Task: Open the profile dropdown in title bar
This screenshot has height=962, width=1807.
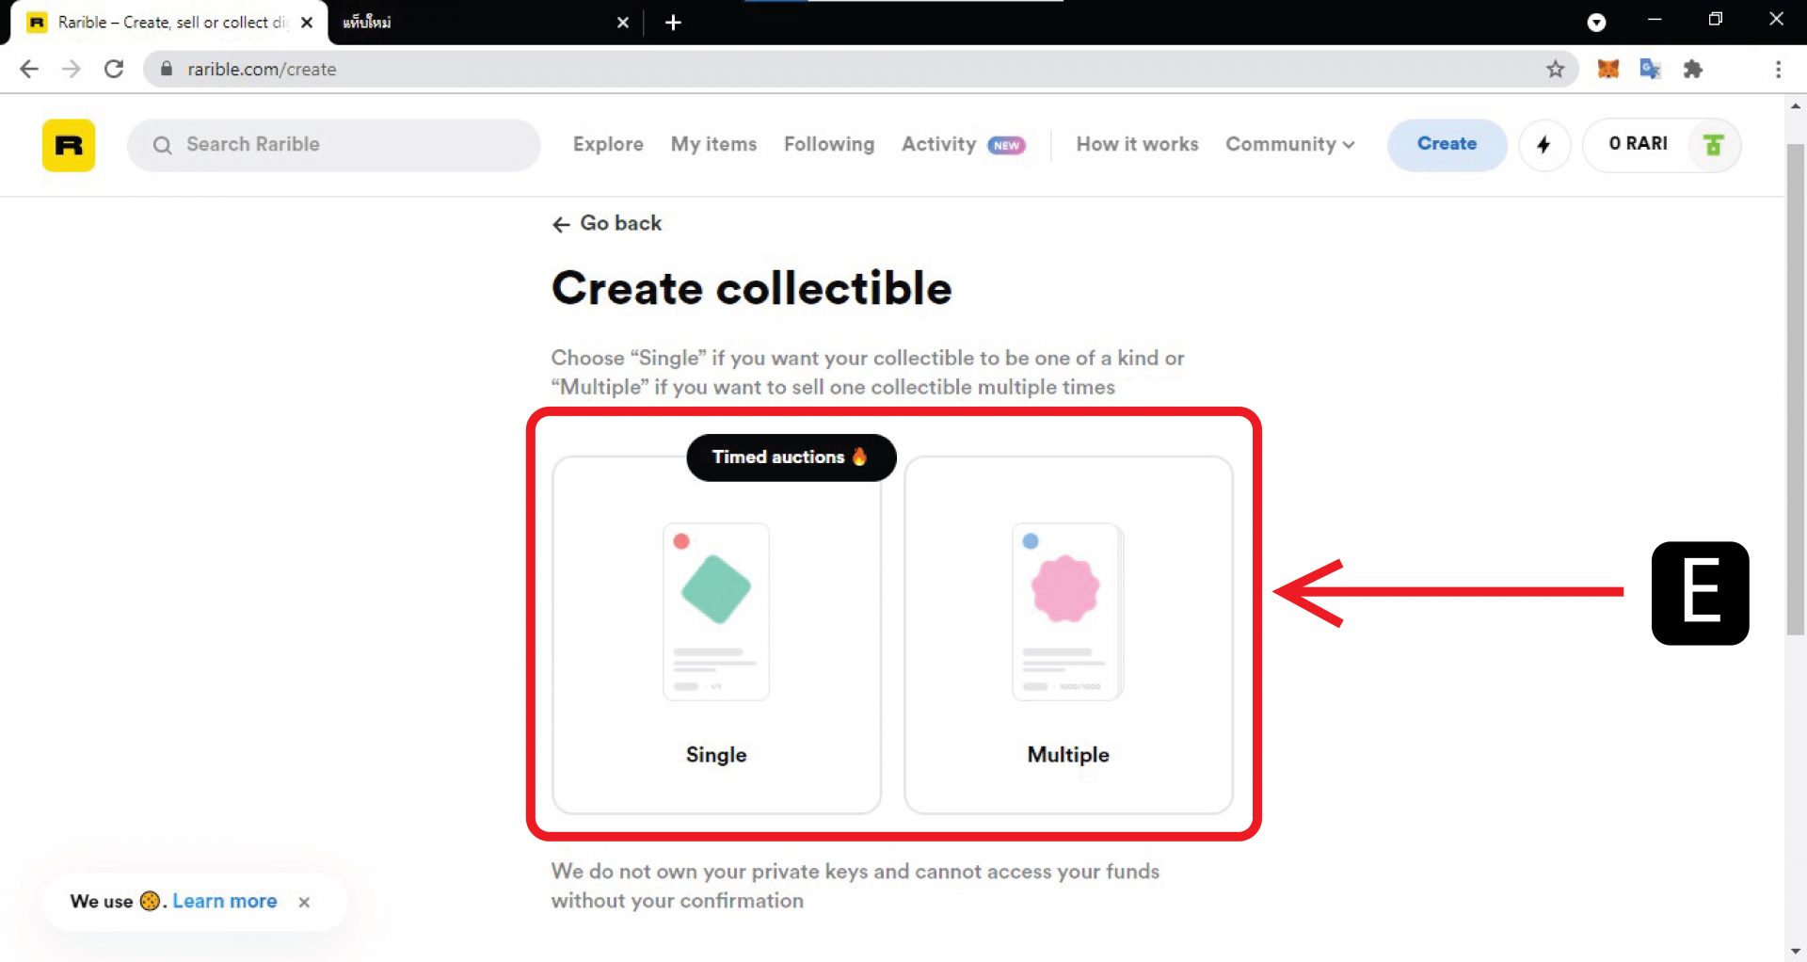Action: point(1596,23)
